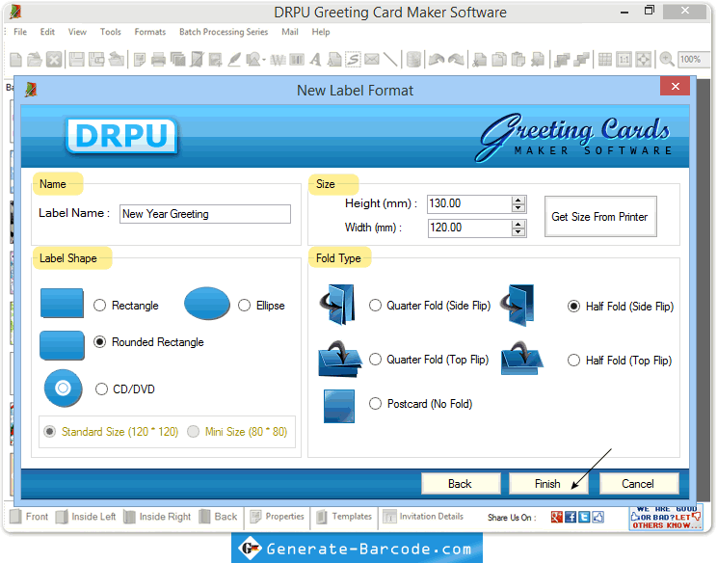
Task: Click the Print toolbar icon
Action: [x=158, y=60]
